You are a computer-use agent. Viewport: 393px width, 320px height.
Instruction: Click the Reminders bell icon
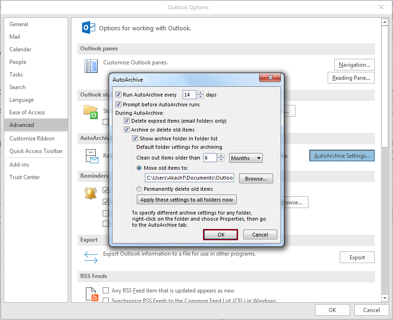click(x=91, y=193)
